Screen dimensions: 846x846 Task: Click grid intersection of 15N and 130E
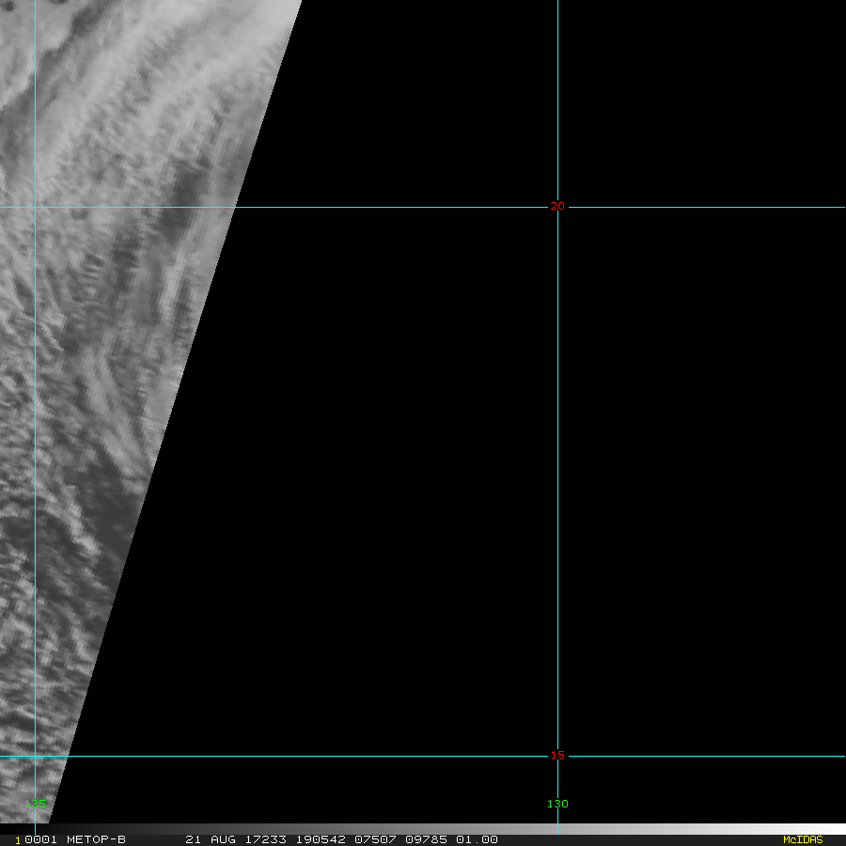coord(557,756)
